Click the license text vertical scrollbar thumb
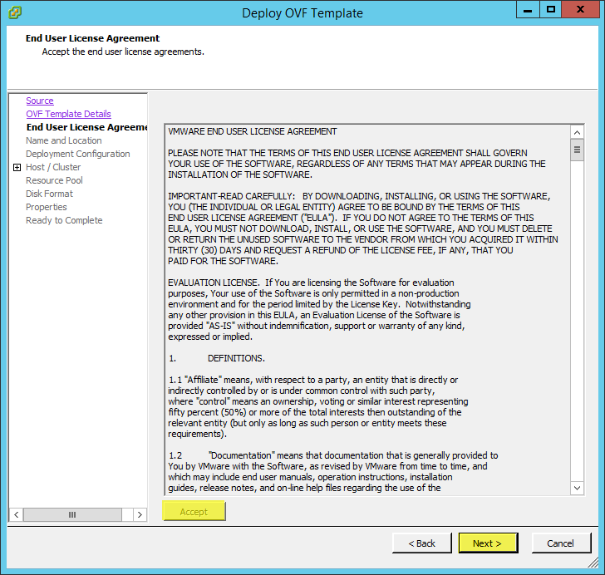Screen dimensions: 605x575 (x=578, y=150)
